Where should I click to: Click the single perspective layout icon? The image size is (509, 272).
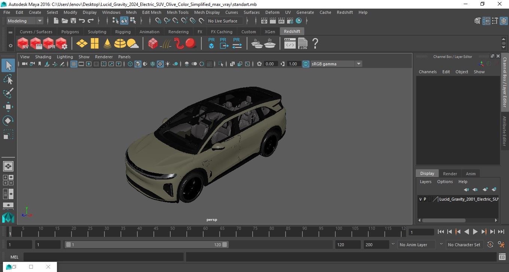[x=8, y=166]
